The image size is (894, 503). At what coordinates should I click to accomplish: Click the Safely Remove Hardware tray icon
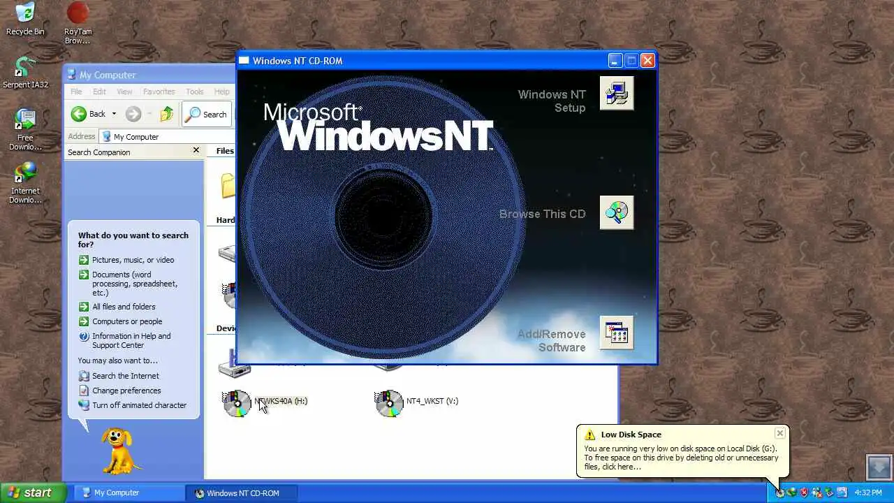(829, 493)
